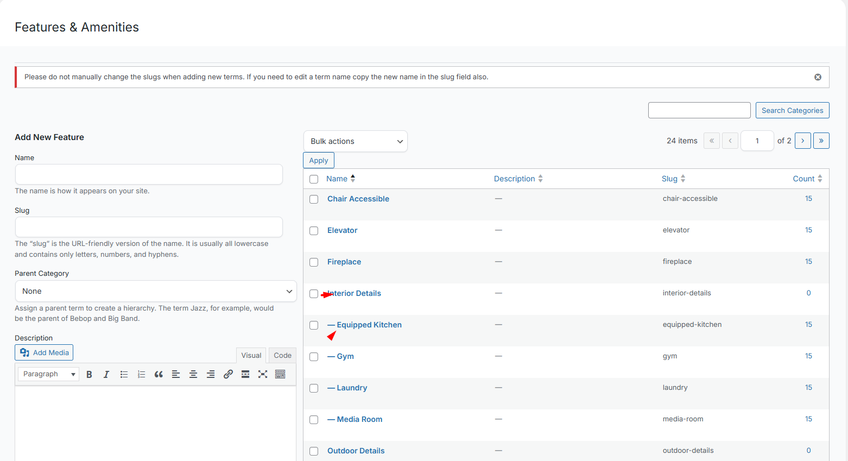Click the Search Categories button
This screenshot has height=461, width=848.
pyautogui.click(x=792, y=110)
